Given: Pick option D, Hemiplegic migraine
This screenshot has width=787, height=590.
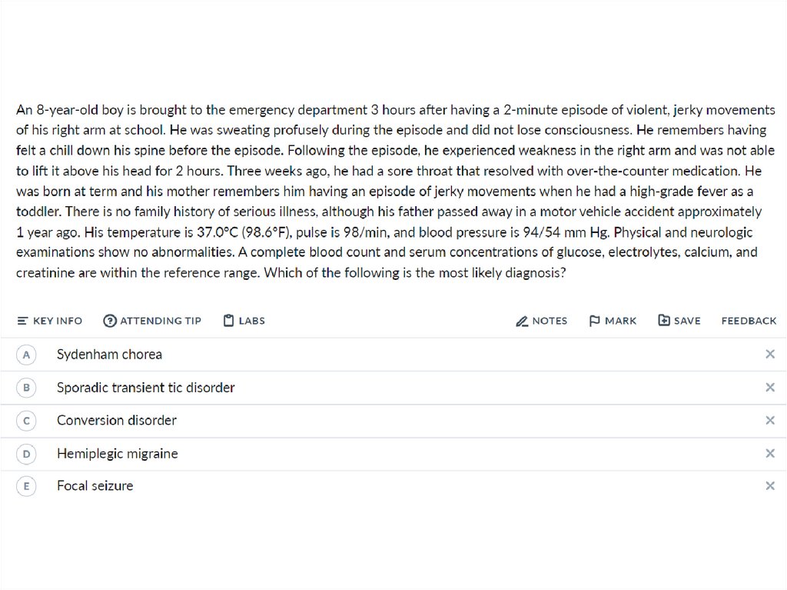Looking at the screenshot, I should coord(27,454).
